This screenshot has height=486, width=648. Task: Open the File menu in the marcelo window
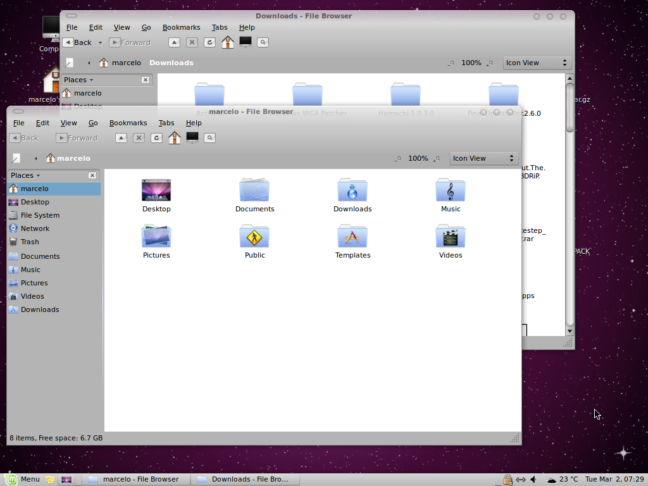[x=18, y=123]
